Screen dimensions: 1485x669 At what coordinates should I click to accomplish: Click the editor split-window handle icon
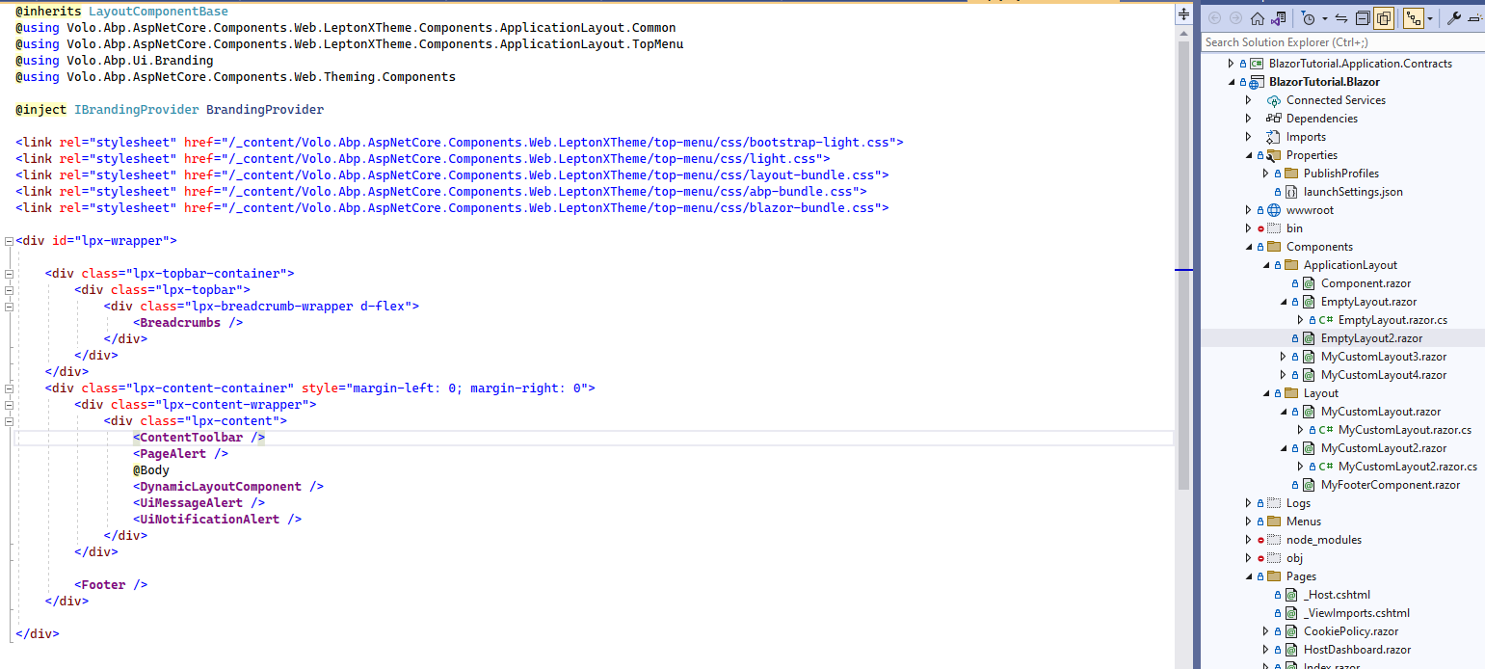[x=1184, y=14]
